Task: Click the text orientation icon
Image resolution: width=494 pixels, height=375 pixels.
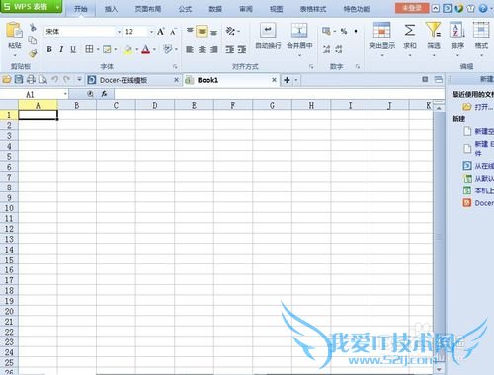Action: point(231,31)
